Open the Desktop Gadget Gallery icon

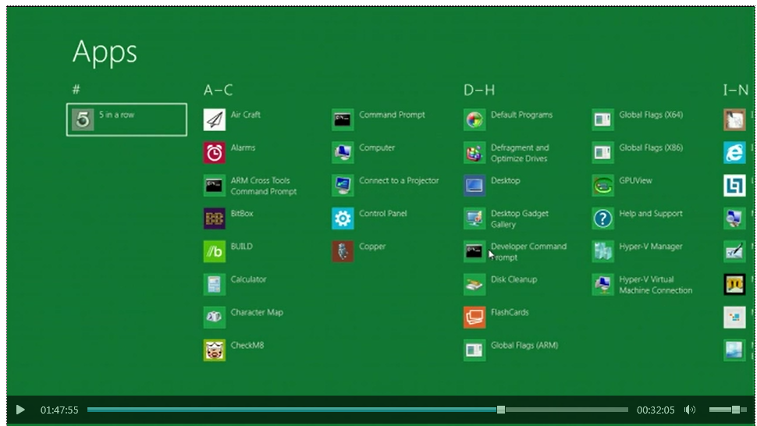coord(474,218)
